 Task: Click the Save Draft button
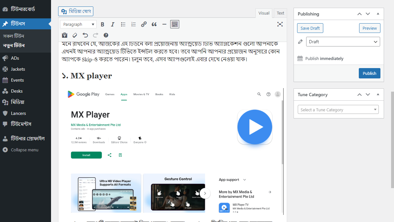[x=310, y=28]
